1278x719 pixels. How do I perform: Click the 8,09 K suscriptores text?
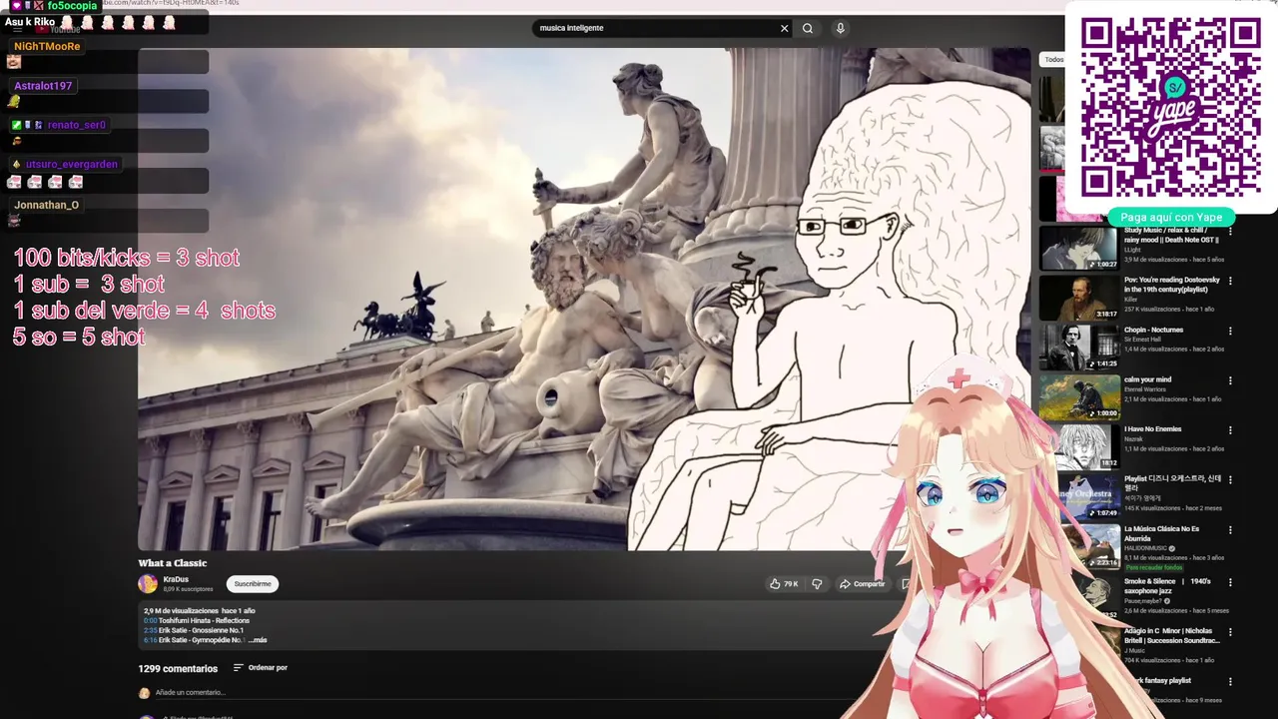point(188,589)
